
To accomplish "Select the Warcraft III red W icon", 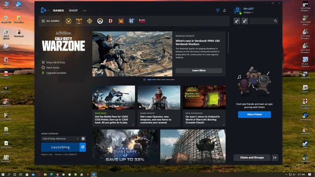I will (x=121, y=21).
